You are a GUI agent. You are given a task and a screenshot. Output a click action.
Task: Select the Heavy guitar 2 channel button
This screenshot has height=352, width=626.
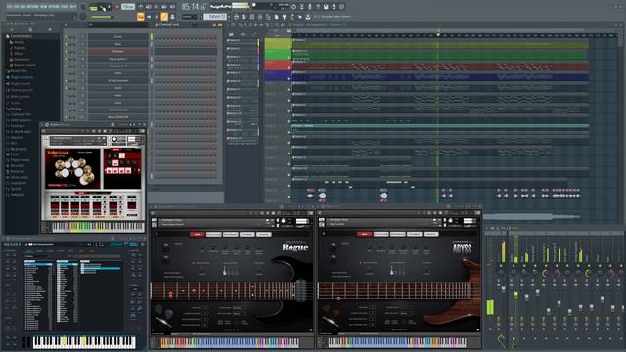[x=118, y=66]
